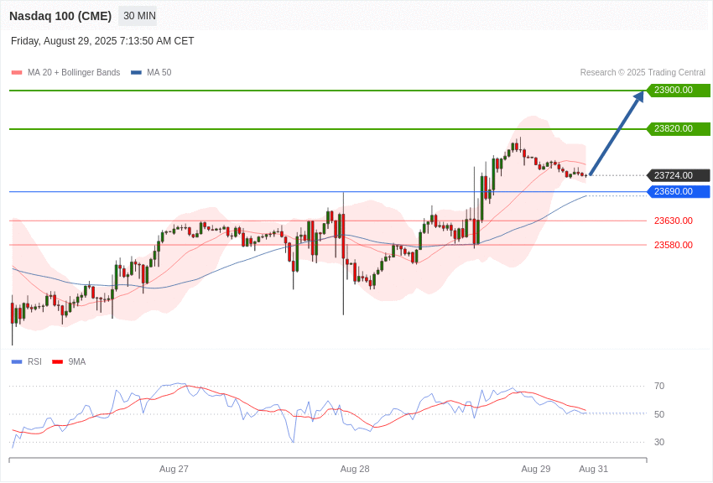This screenshot has height=483, width=713.
Task: Click the blue upward forecast arrow head
Action: pyautogui.click(x=639, y=96)
